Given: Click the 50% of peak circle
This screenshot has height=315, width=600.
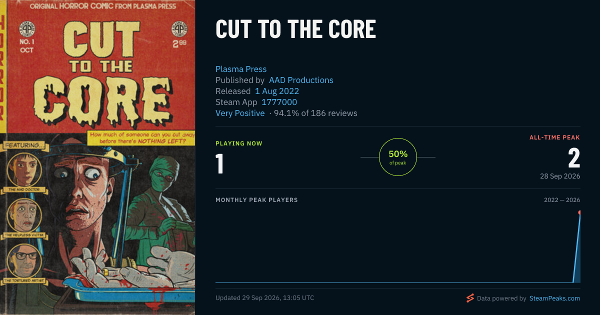Looking at the screenshot, I should (398, 157).
